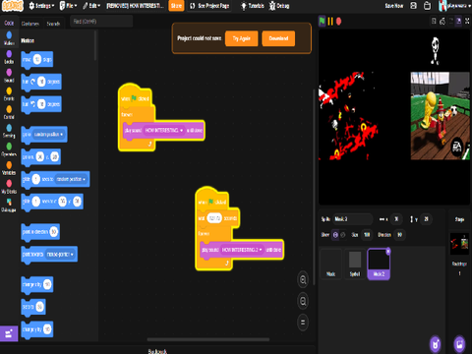Open the HOW INTERESTING sound dropdown in upper script
Screen dimensions: 472x354
pyautogui.click(x=164, y=130)
